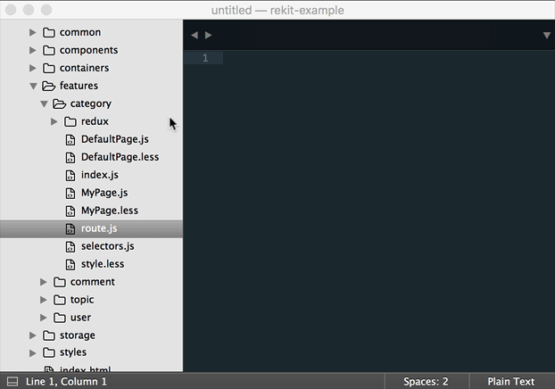Expand the user folder arrow
Screen dimensions: 555x389
(x=43, y=318)
